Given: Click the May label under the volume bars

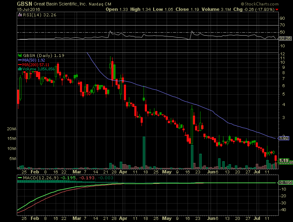Looking at the screenshot, I should point(167,172).
